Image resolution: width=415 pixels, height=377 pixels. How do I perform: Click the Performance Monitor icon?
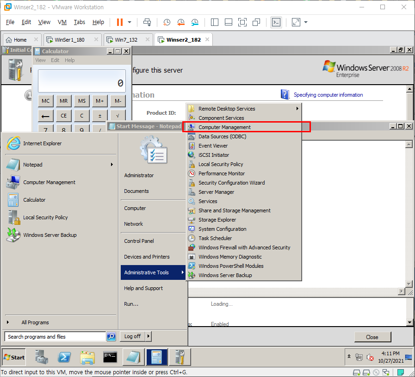pos(192,173)
